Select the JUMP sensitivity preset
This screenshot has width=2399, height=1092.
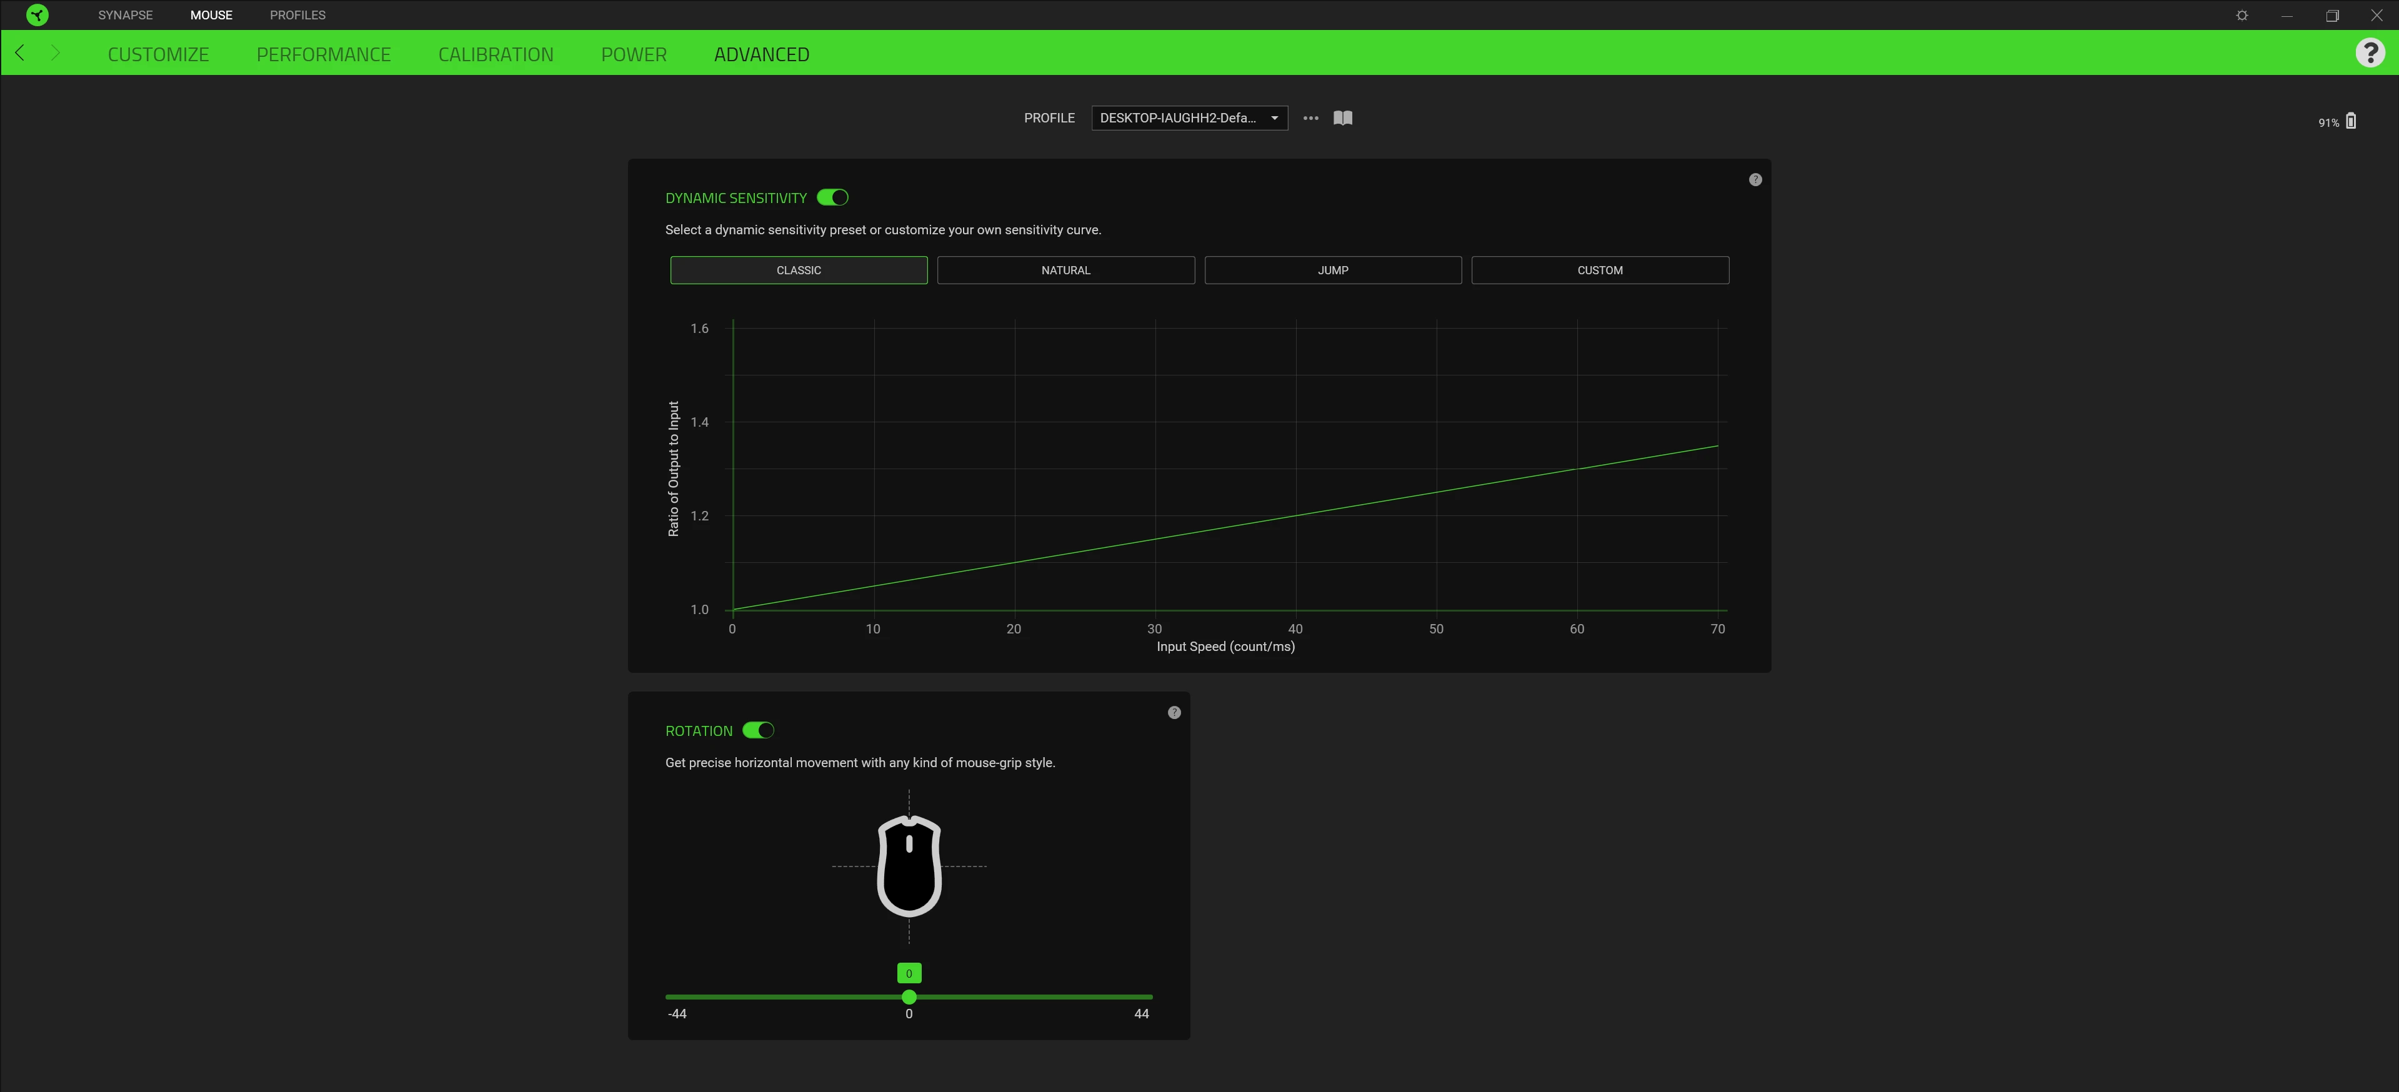[1333, 270]
